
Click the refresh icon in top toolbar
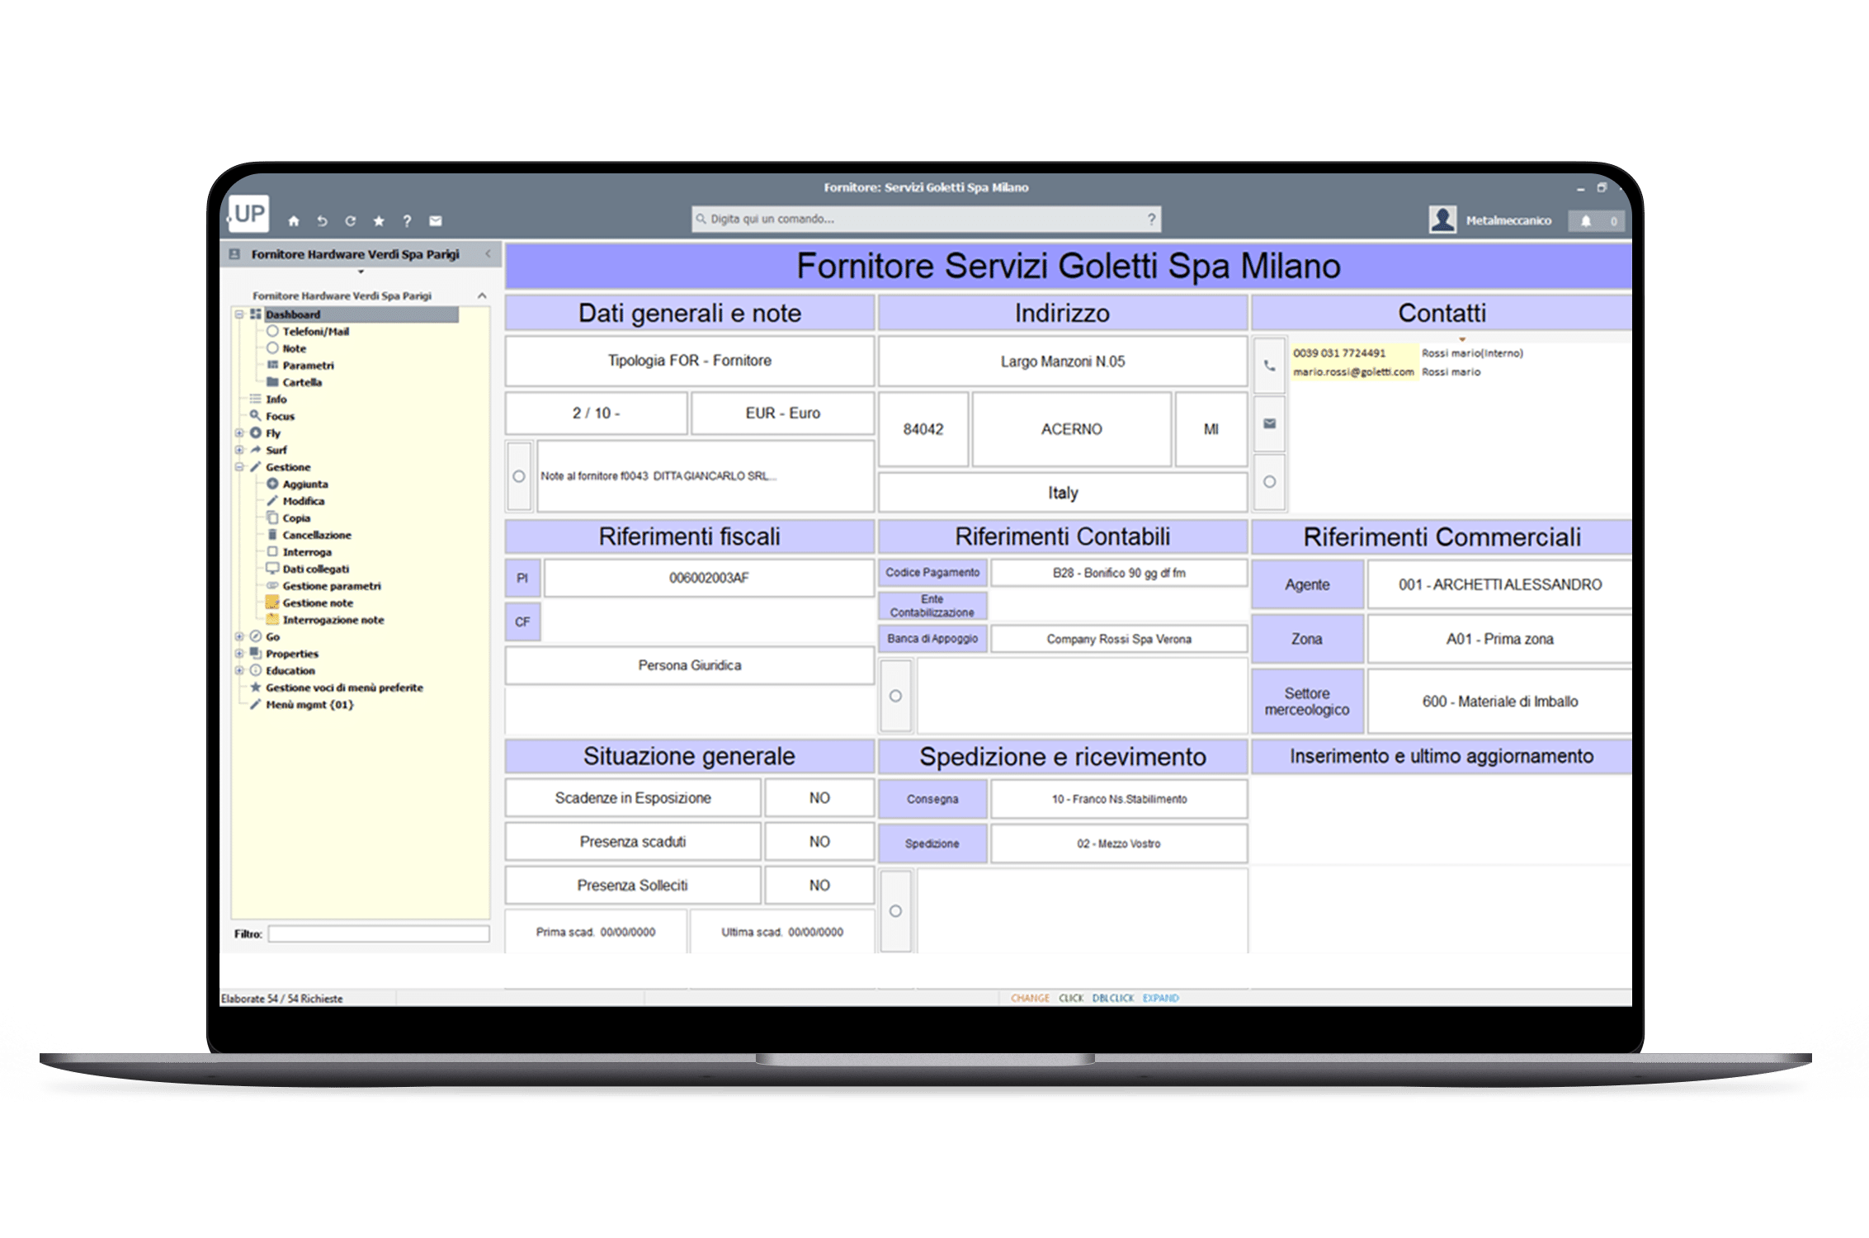pyautogui.click(x=351, y=221)
